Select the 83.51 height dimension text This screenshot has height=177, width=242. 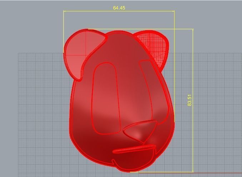pos(190,100)
